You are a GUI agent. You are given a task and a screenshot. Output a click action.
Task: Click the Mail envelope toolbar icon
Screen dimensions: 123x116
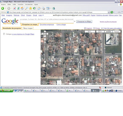click(39, 8)
